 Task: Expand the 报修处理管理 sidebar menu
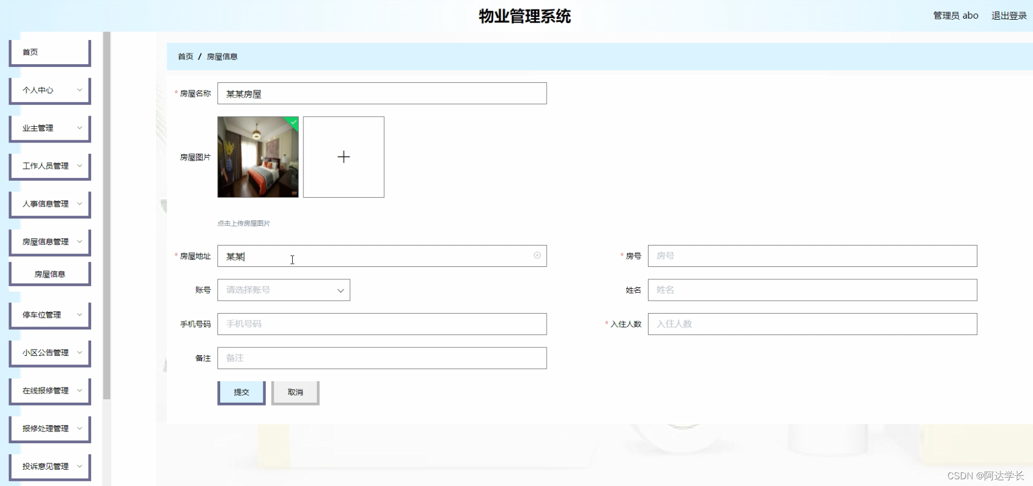point(50,429)
